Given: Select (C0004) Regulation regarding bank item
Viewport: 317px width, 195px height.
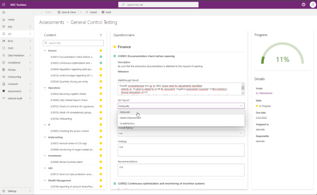Looking at the screenshot, I should (x=72, y=69).
